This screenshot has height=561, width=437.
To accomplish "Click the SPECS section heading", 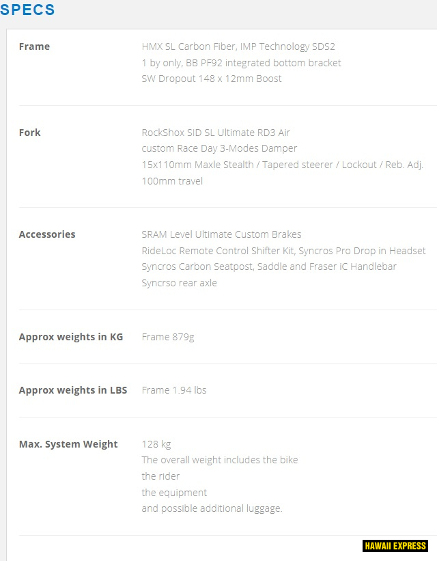I will (28, 10).
